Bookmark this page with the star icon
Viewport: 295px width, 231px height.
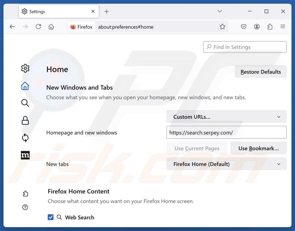click(x=223, y=27)
